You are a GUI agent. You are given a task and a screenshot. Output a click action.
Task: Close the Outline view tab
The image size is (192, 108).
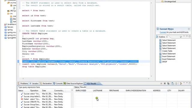pyautogui.click(x=167, y=37)
